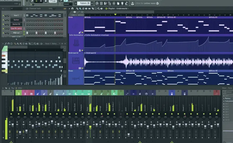Select the Harmor channel button
Image resolution: width=233 pixels, height=143 pixels.
coord(16,20)
